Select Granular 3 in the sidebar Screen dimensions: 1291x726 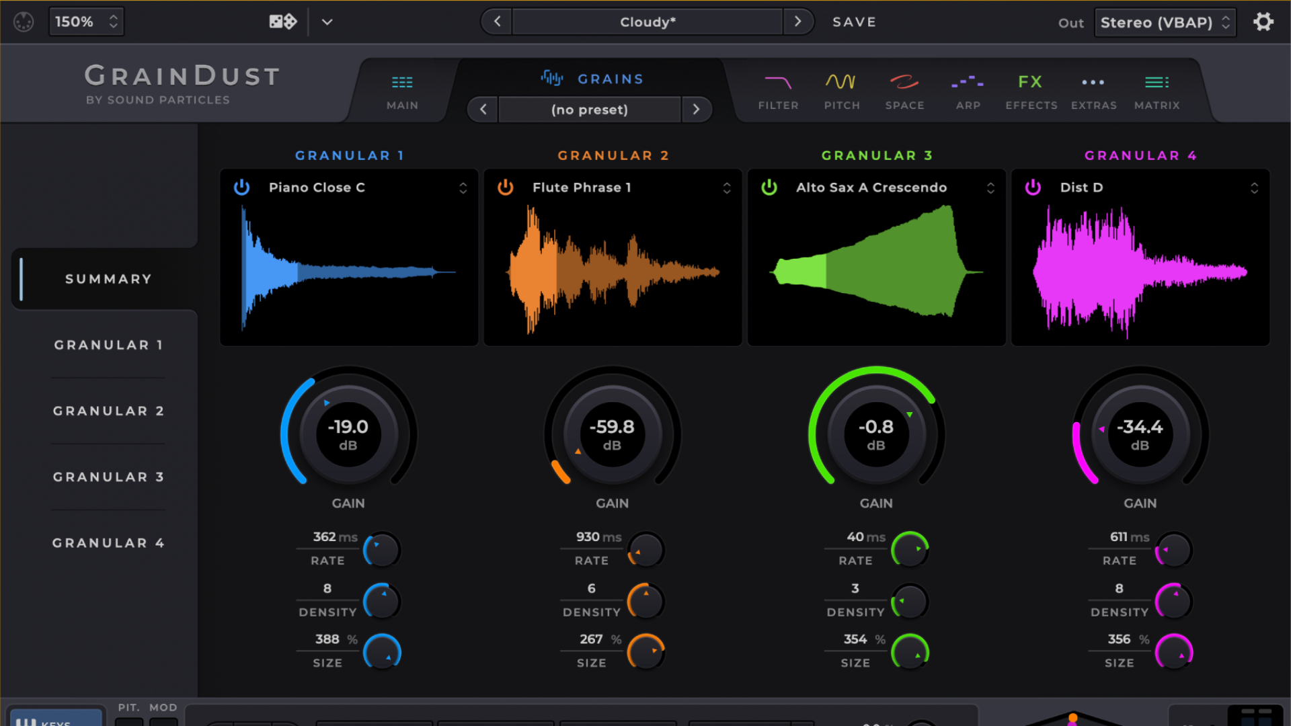pos(108,477)
